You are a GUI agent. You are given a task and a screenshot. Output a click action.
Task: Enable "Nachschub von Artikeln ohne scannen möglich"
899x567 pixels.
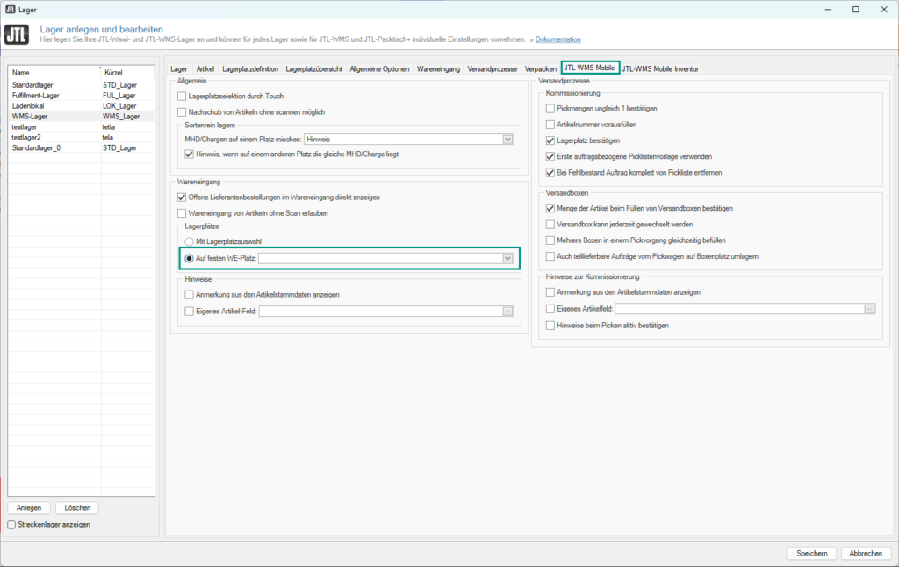click(183, 112)
